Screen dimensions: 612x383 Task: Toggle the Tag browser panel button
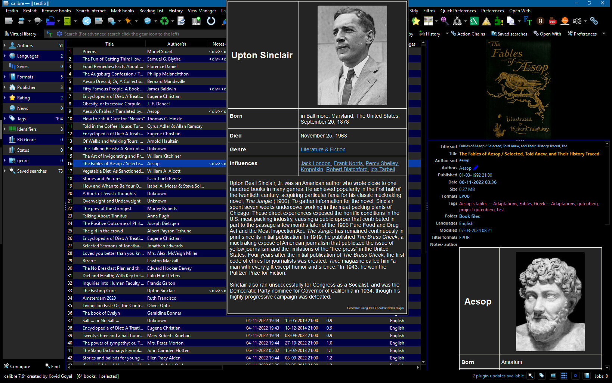tap(542, 376)
